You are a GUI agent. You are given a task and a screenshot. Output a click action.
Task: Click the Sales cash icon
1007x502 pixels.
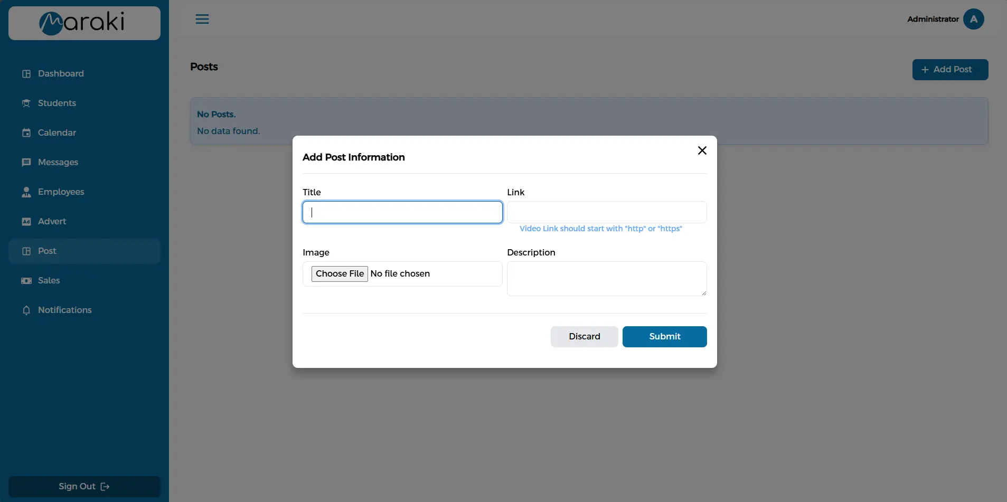(26, 281)
